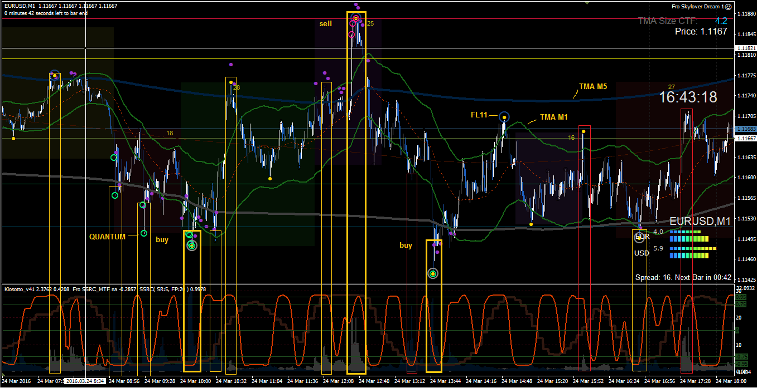The height and width of the screenshot is (388, 757).
Task: Click time axis label '24 Mar 13:44'
Action: pyautogui.click(x=446, y=381)
